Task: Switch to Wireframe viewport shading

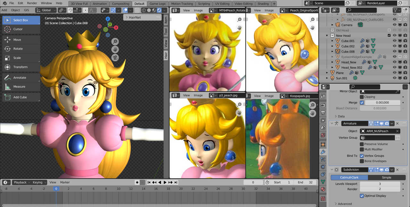Action: [144, 10]
